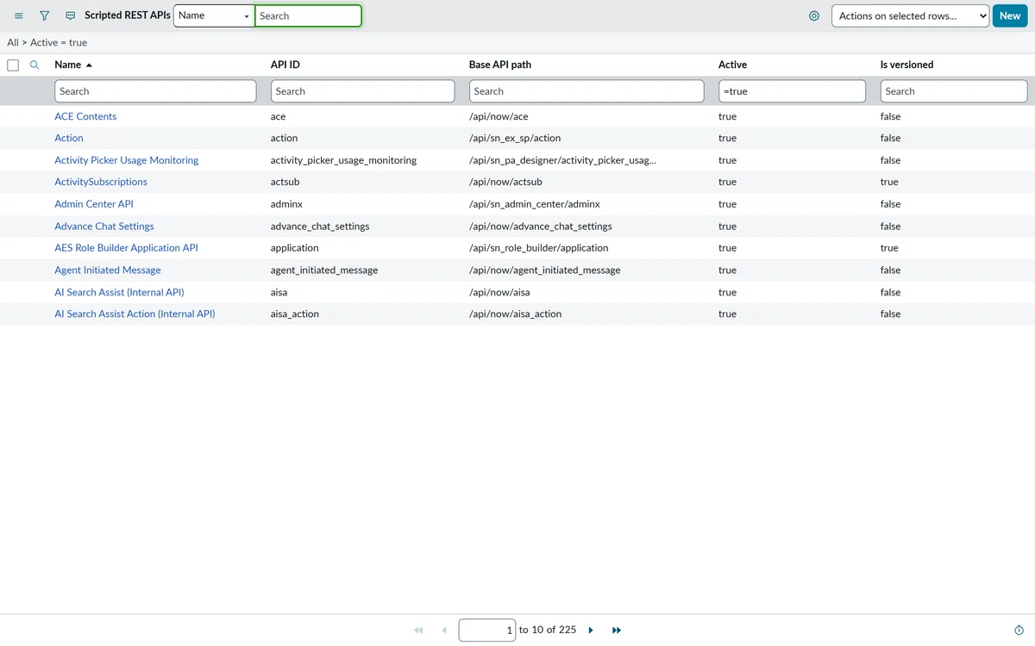The width and height of the screenshot is (1035, 646).
Task: Click the Active = true breadcrumb
Action: (59, 42)
